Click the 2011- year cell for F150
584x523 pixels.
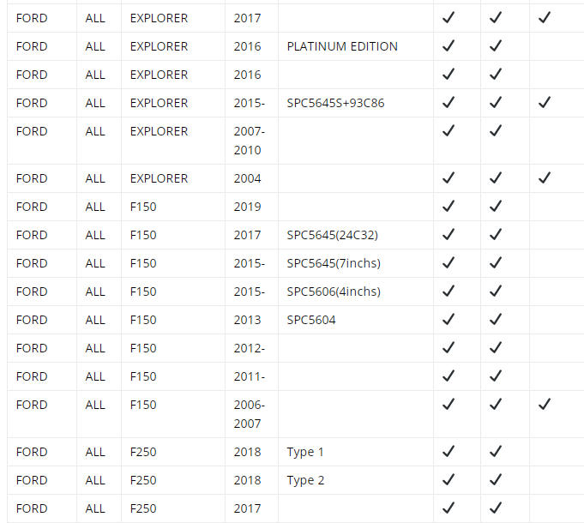click(251, 376)
